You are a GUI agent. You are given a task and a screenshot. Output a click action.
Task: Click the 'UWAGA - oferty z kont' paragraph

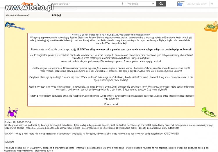click(x=92, y=134)
